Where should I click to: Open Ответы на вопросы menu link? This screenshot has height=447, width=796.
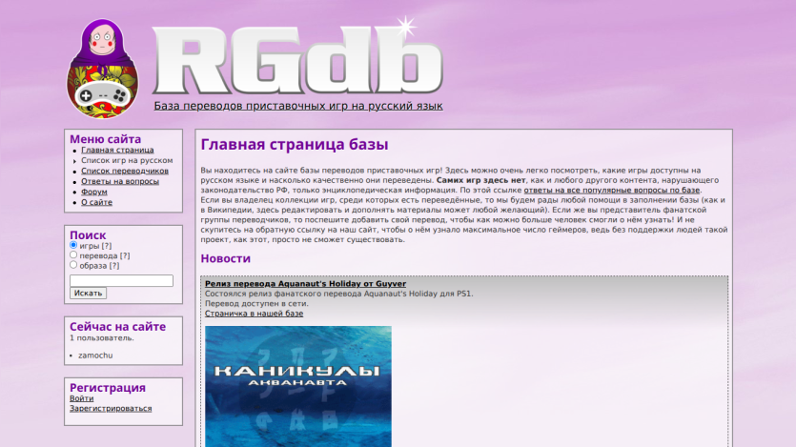[x=120, y=181]
